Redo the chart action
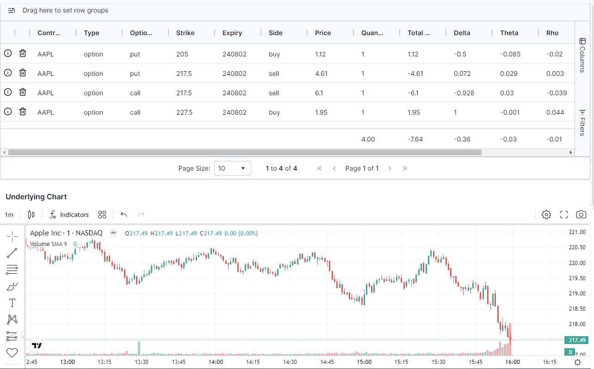Screen dimensions: 594x369 point(142,215)
